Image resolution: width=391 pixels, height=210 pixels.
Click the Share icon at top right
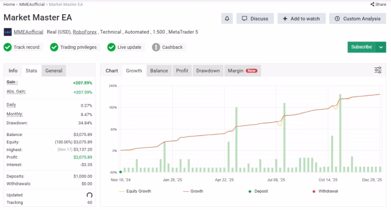372,4
